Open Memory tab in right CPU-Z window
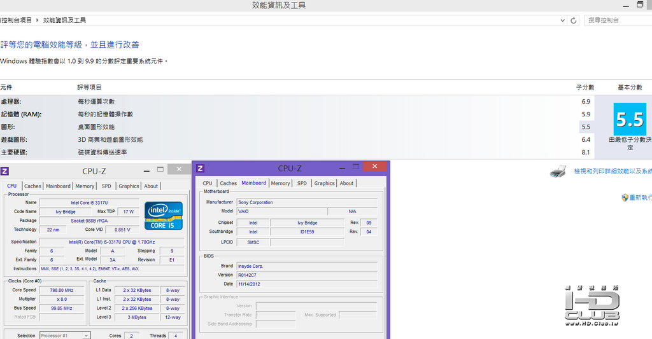 (x=281, y=183)
